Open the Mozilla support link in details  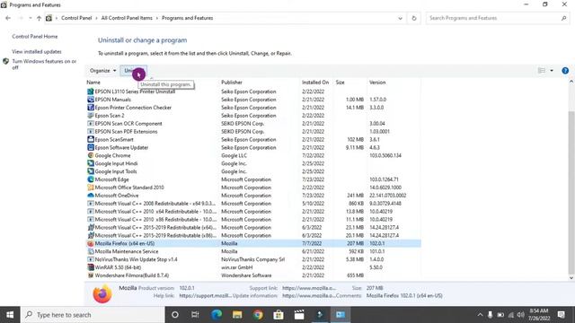[309, 288]
